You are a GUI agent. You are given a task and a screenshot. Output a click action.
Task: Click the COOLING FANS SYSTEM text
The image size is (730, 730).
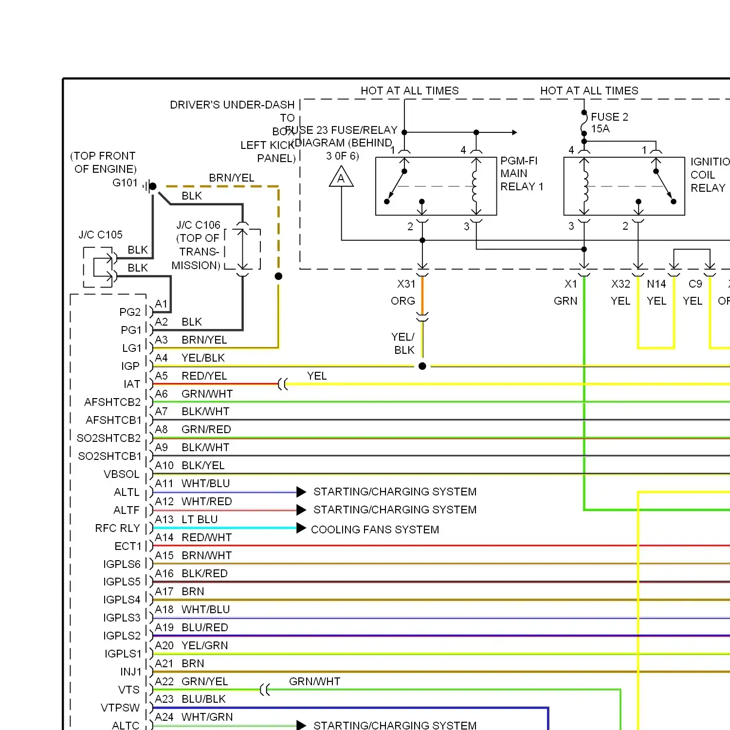click(x=375, y=529)
